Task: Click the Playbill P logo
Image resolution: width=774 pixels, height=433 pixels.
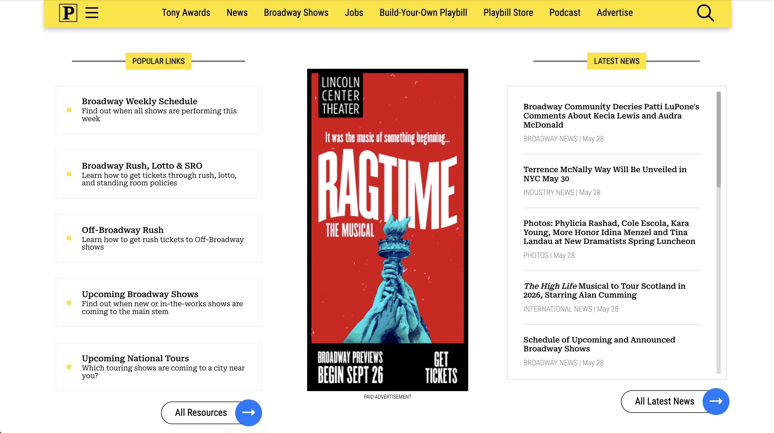Action: tap(68, 13)
